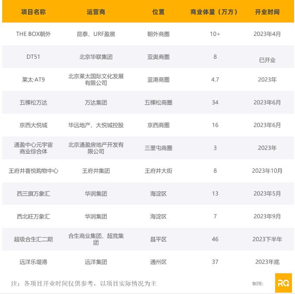Select the 合生商业集团、超竞集团 operator cell
This screenshot has height=294, width=295.
(x=96, y=239)
